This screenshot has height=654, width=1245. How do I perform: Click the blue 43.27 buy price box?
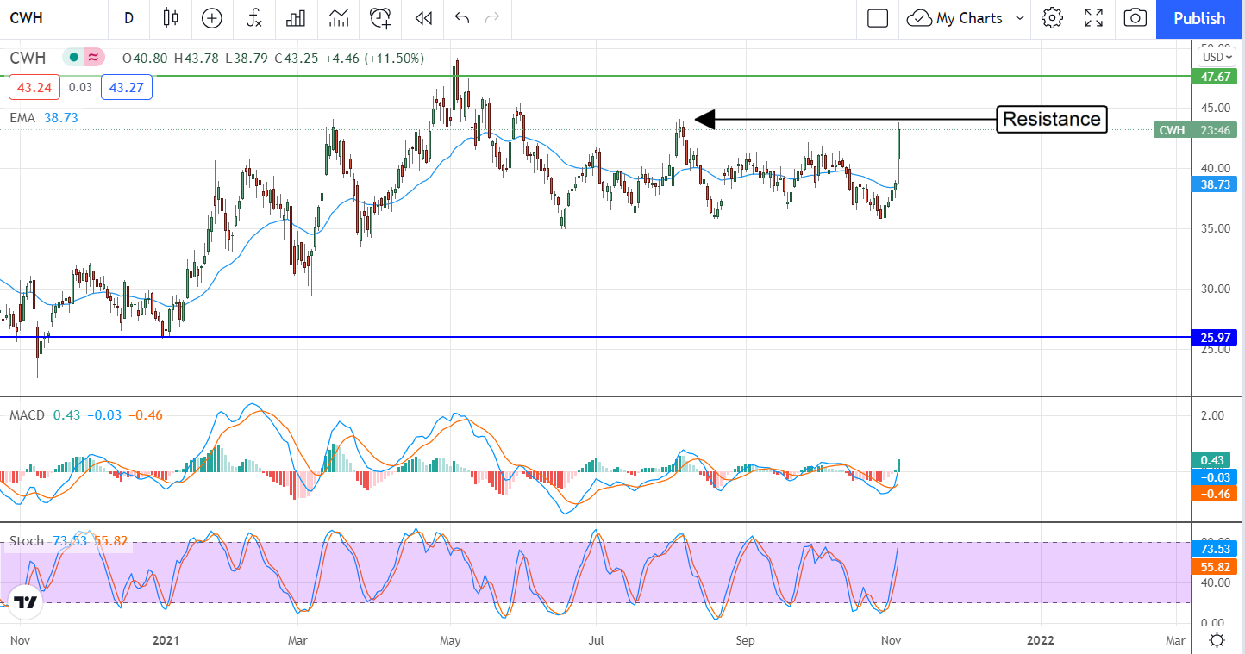point(127,87)
